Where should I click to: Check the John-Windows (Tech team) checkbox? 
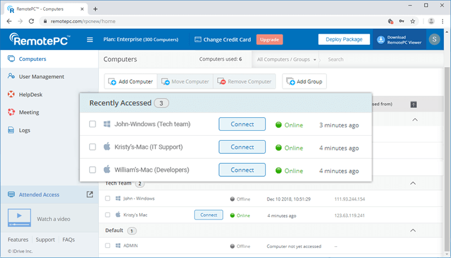[x=92, y=124]
